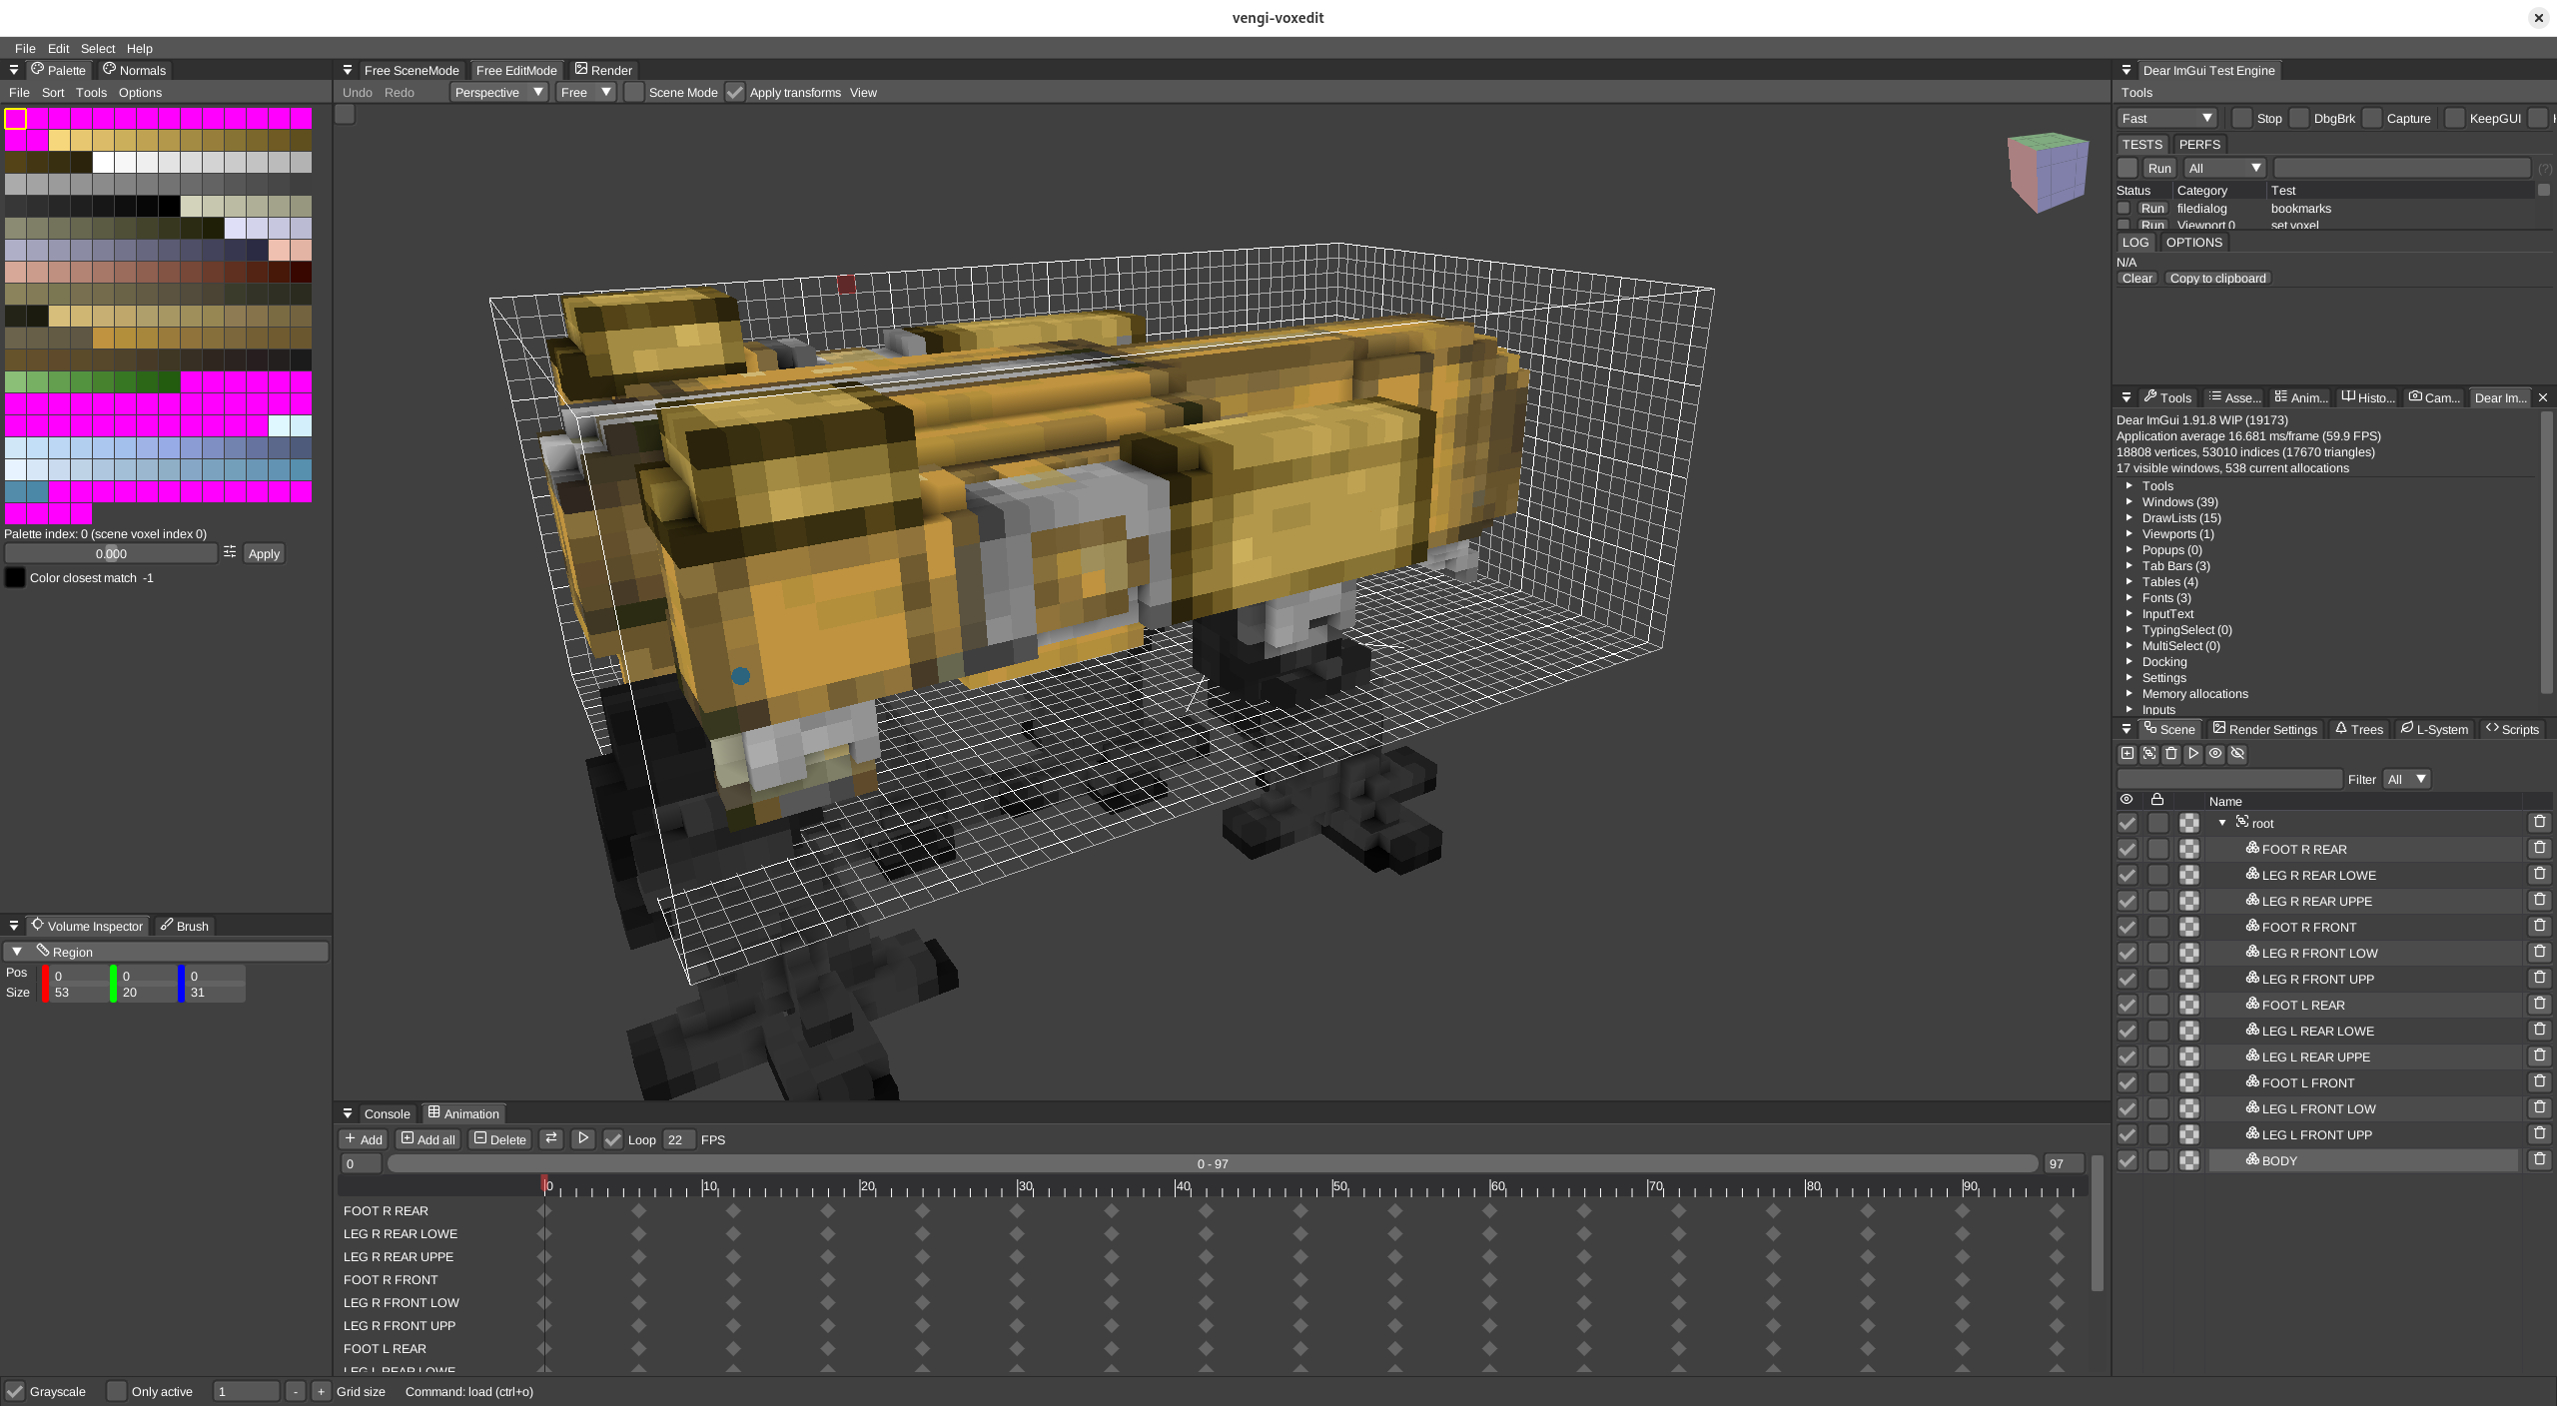Click the show all nodes eye icon
Screen dimensions: 2557x1406
(x=2214, y=754)
